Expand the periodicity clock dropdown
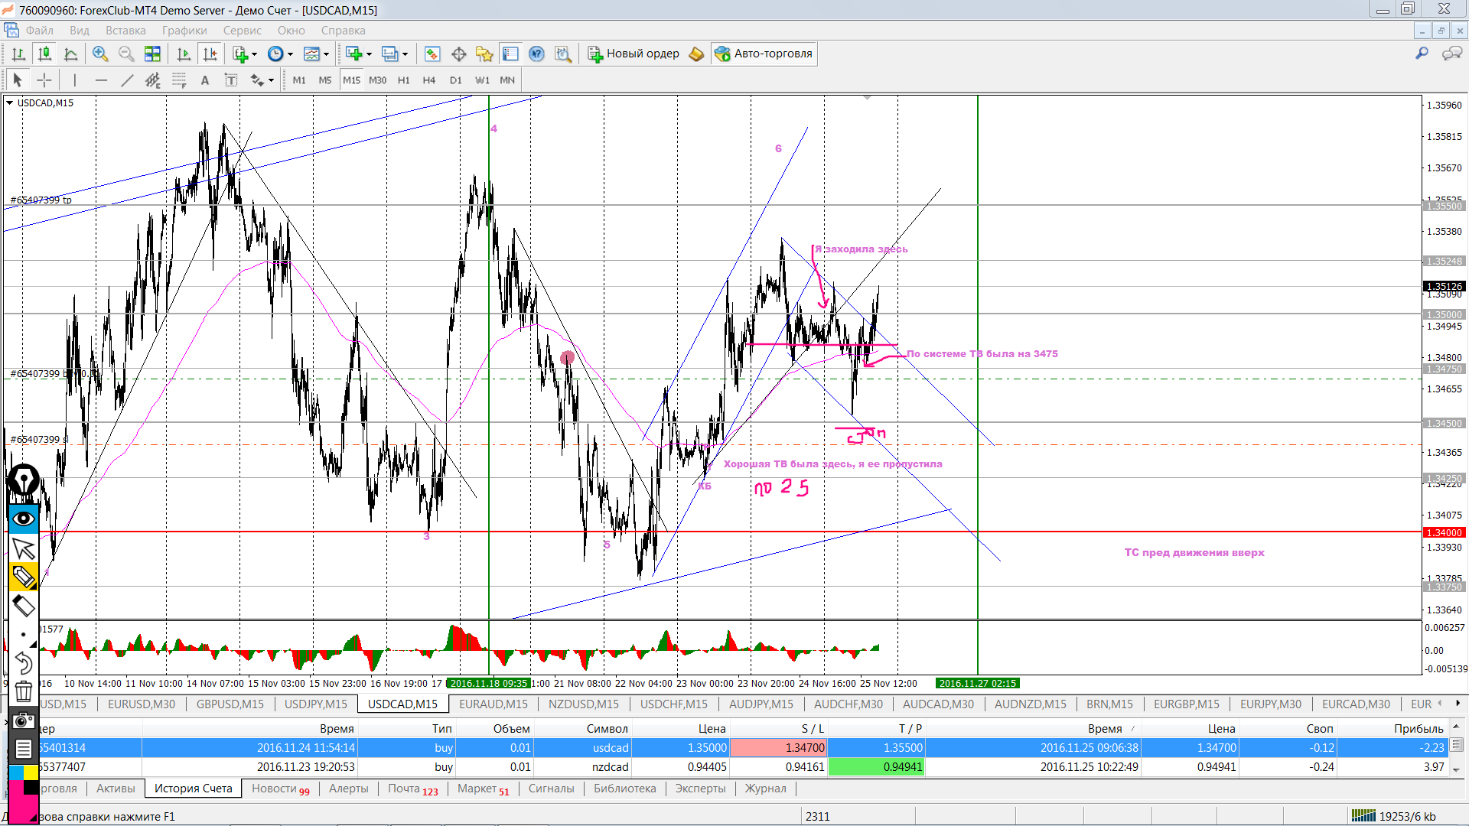1469x826 pixels. pyautogui.click(x=290, y=54)
